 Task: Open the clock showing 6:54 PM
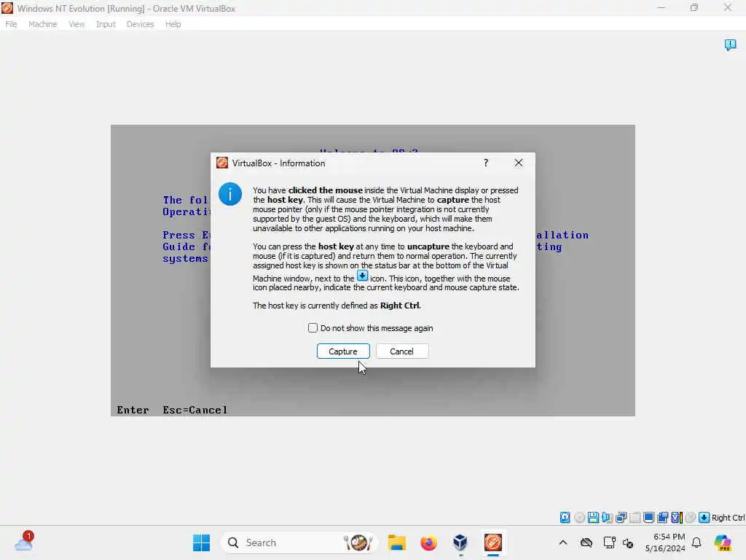click(x=665, y=542)
